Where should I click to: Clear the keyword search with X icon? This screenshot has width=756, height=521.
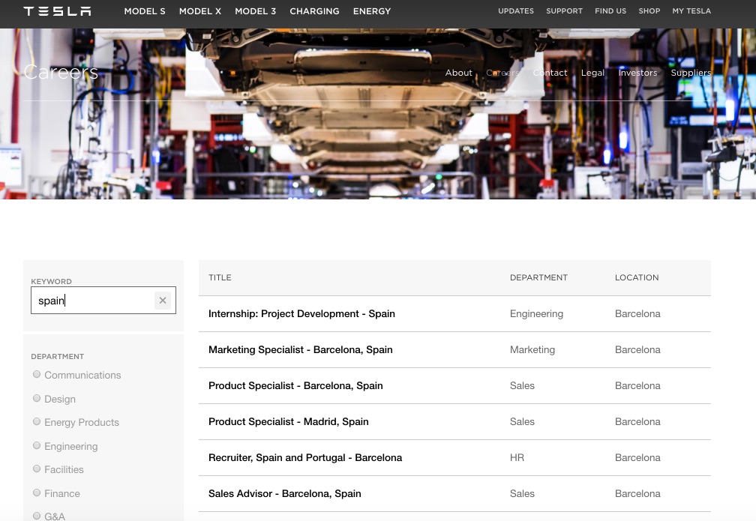[163, 301]
